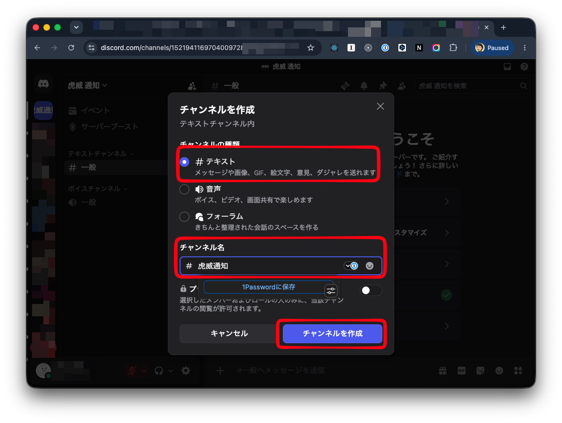Click the 虎威通知を検索 search box
The width and height of the screenshot is (562, 423).
tap(472, 86)
